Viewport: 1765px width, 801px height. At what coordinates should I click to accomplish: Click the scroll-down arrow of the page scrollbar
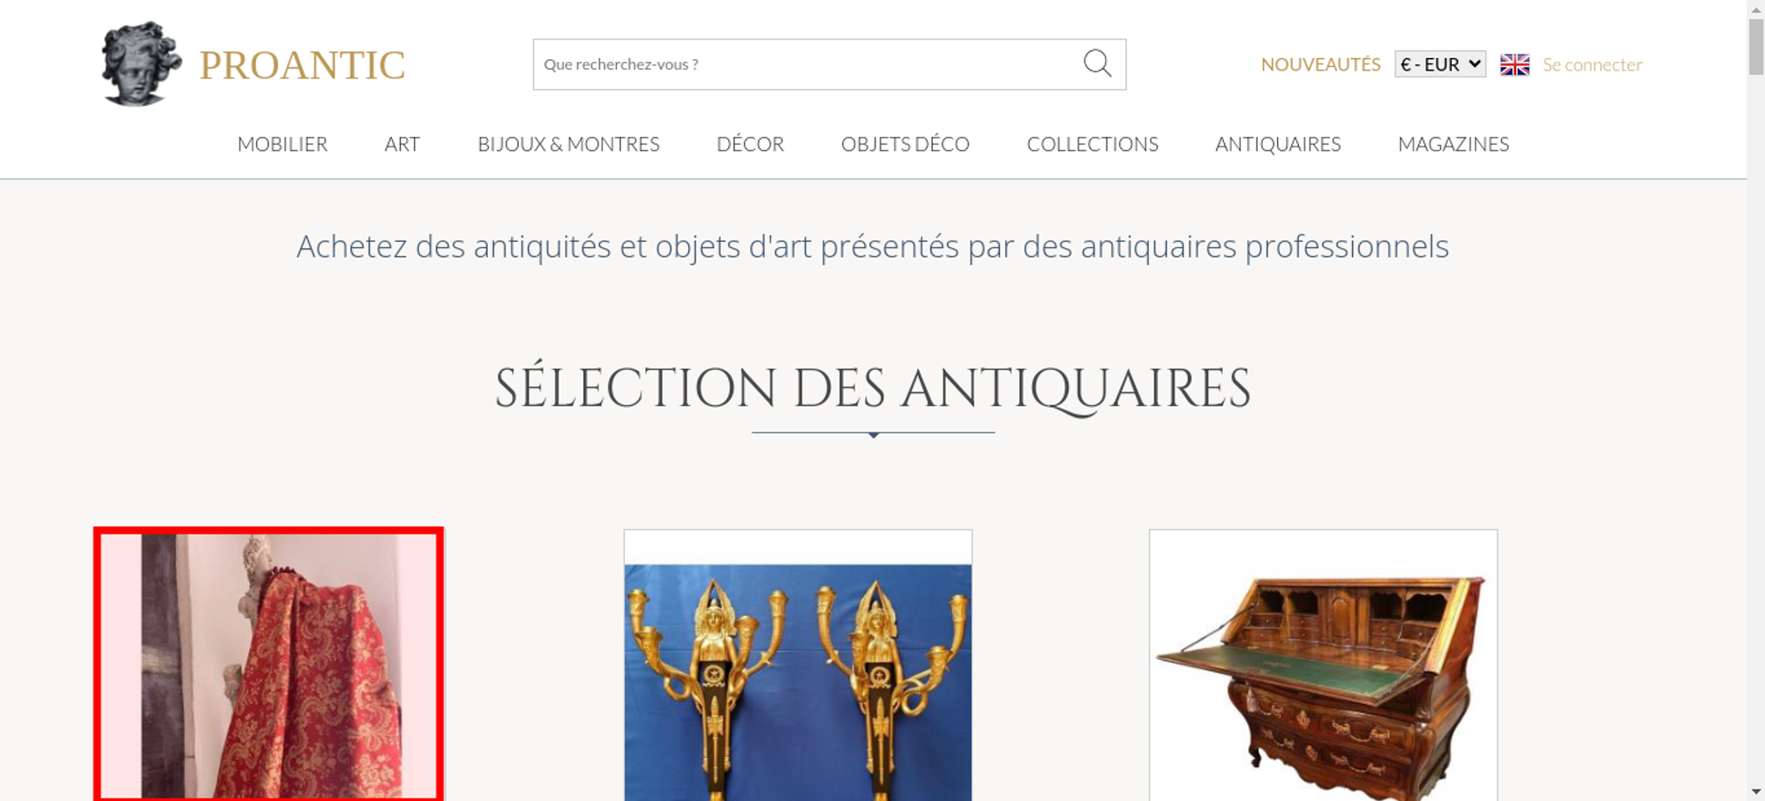(1756, 792)
